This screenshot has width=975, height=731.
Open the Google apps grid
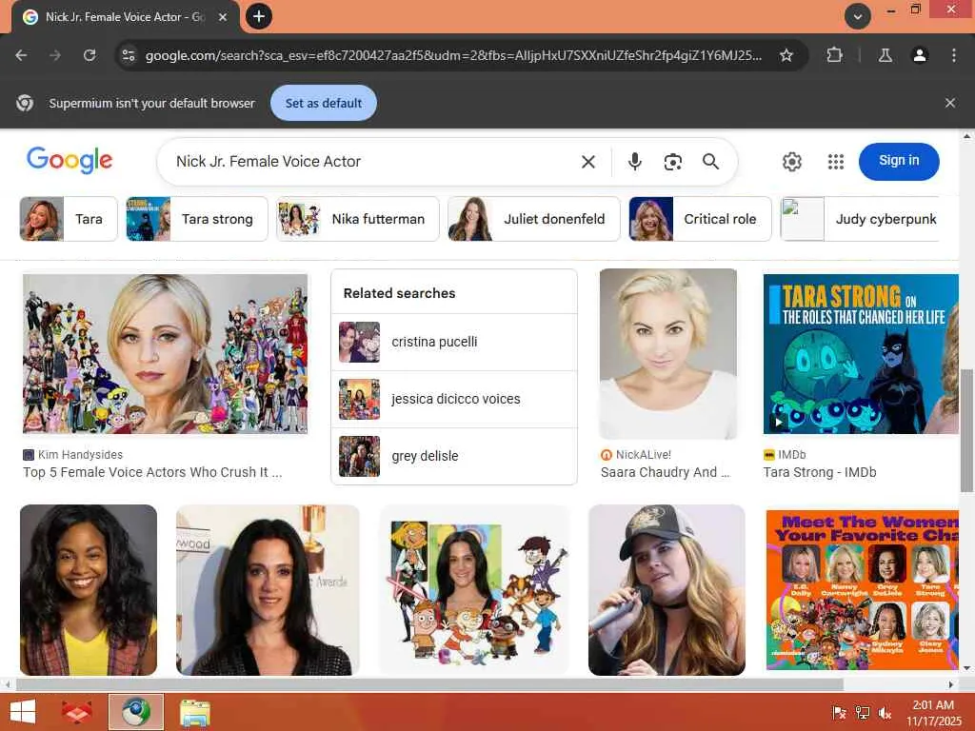tap(836, 162)
